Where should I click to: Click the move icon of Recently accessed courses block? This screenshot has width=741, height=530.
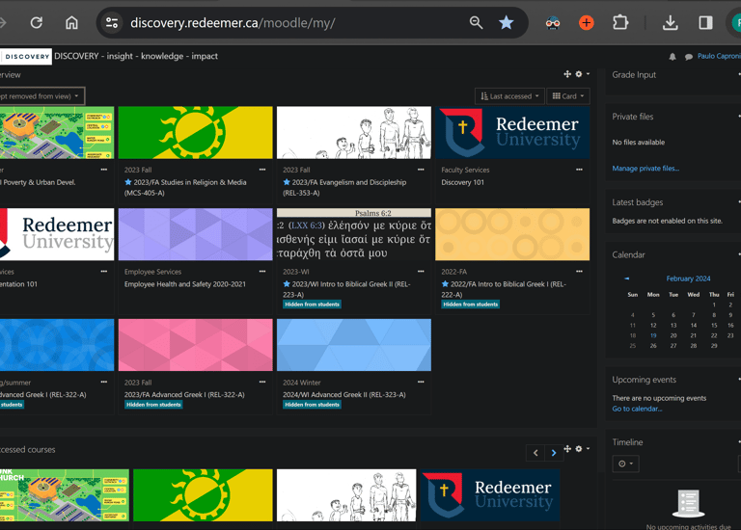(567, 449)
